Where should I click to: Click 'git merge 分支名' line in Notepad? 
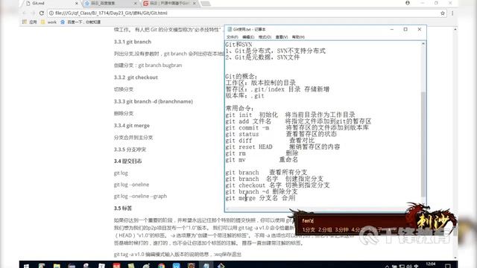(260, 198)
